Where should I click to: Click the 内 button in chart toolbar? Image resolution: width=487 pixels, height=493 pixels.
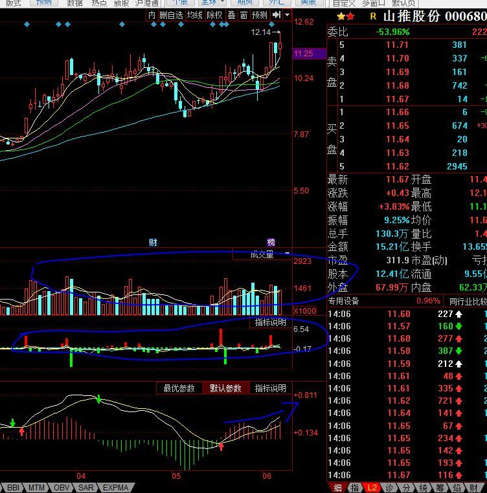tap(152, 15)
